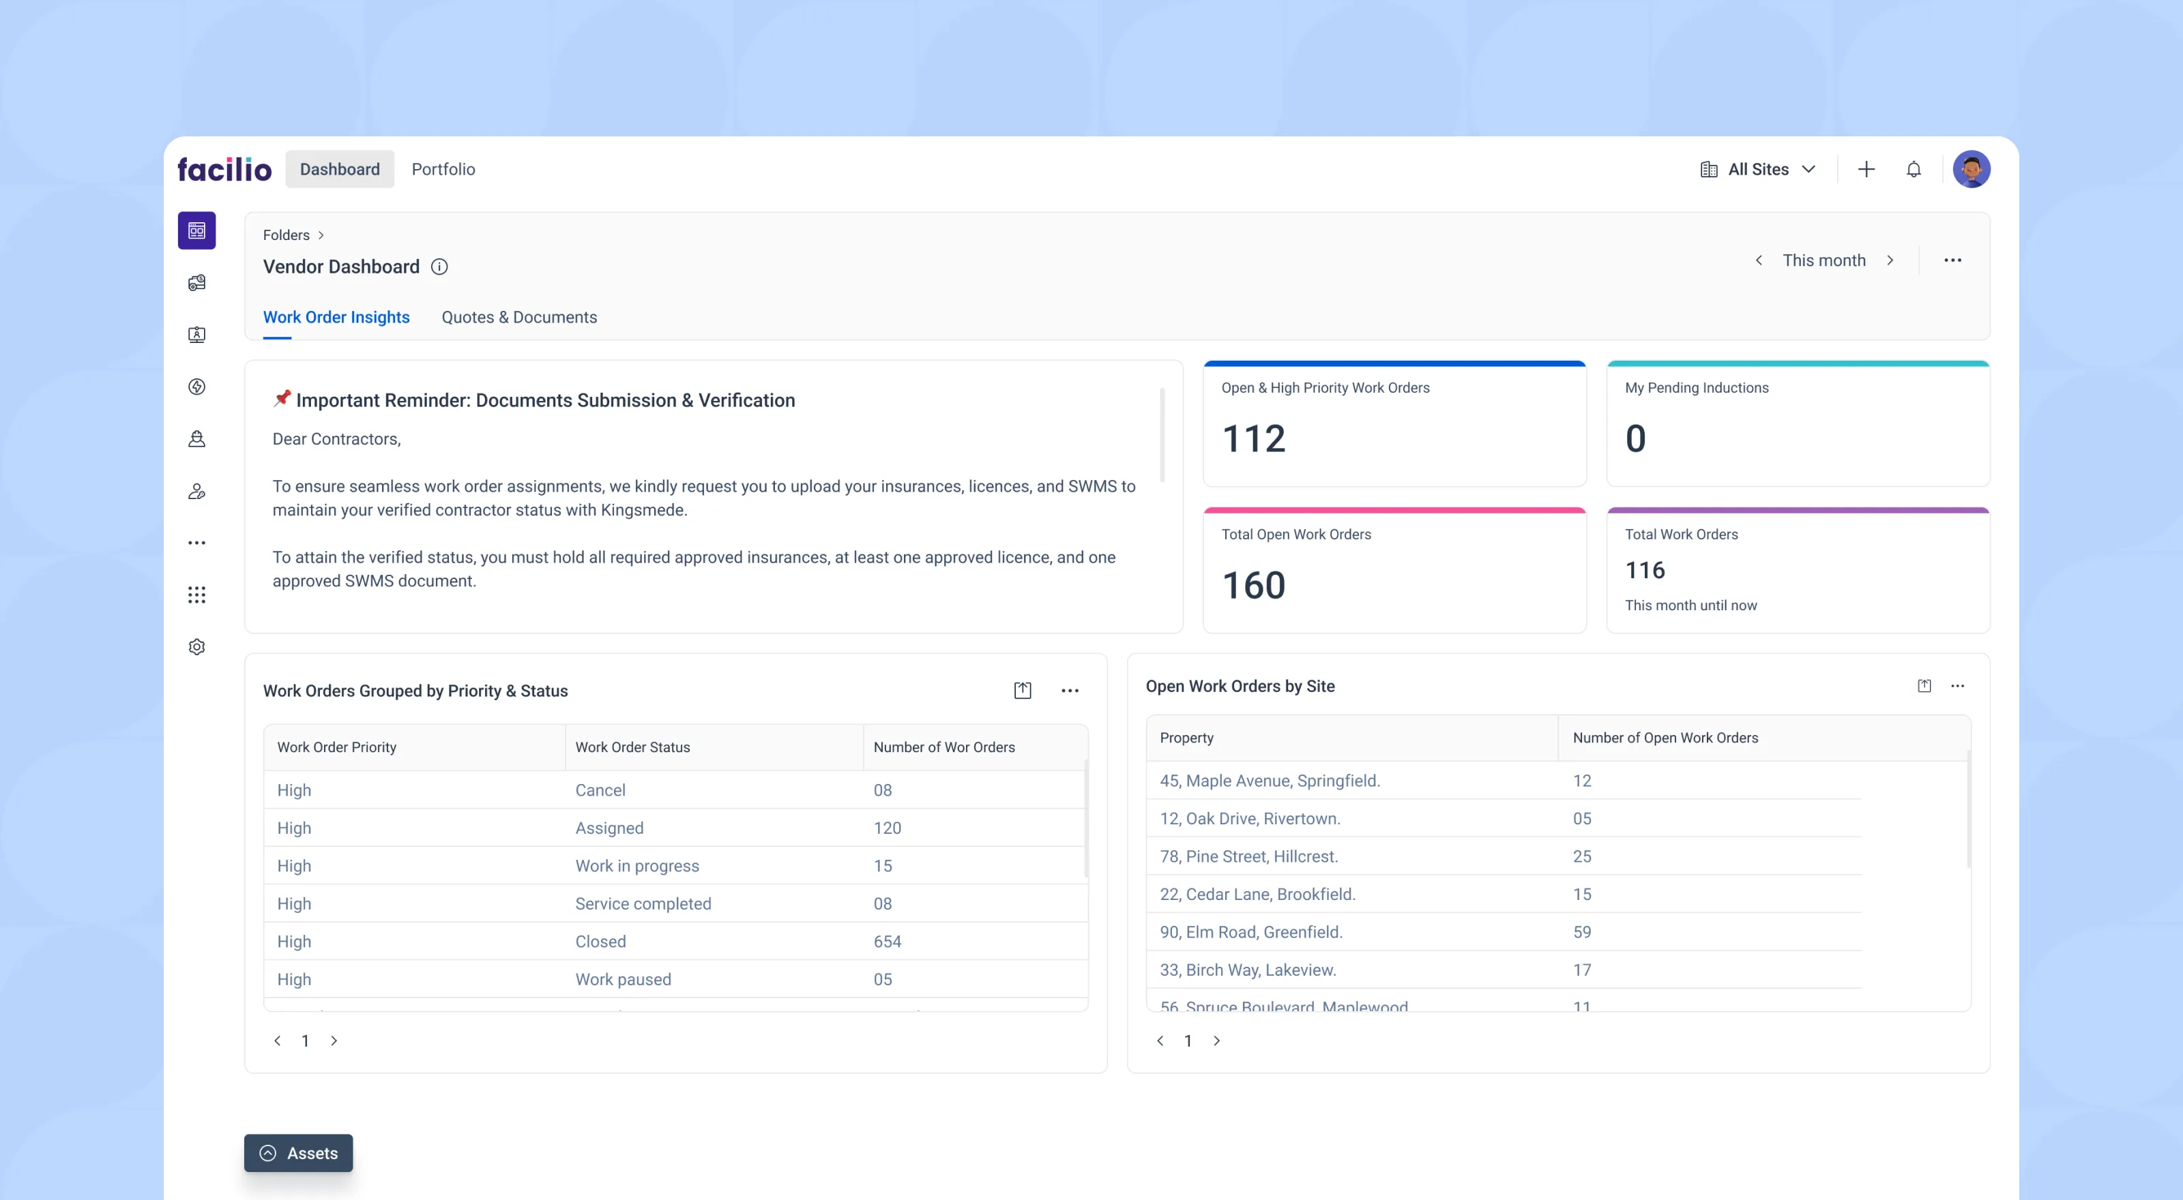Open the user profile avatar
2183x1200 pixels.
click(x=1971, y=169)
